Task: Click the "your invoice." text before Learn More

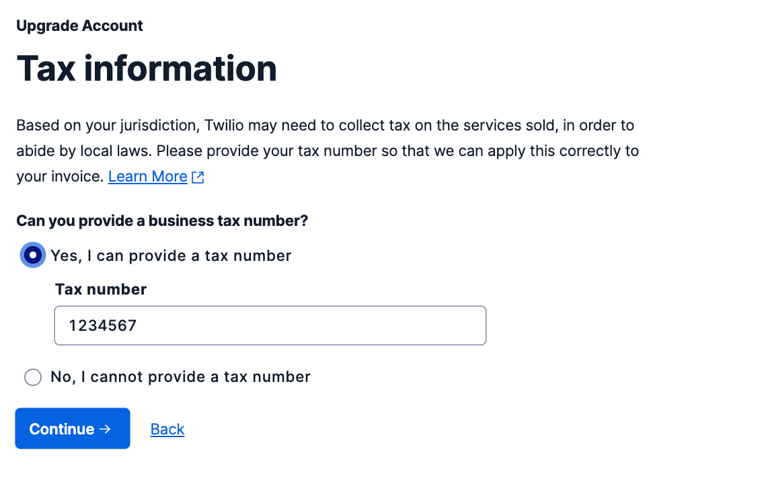Action: coord(60,177)
